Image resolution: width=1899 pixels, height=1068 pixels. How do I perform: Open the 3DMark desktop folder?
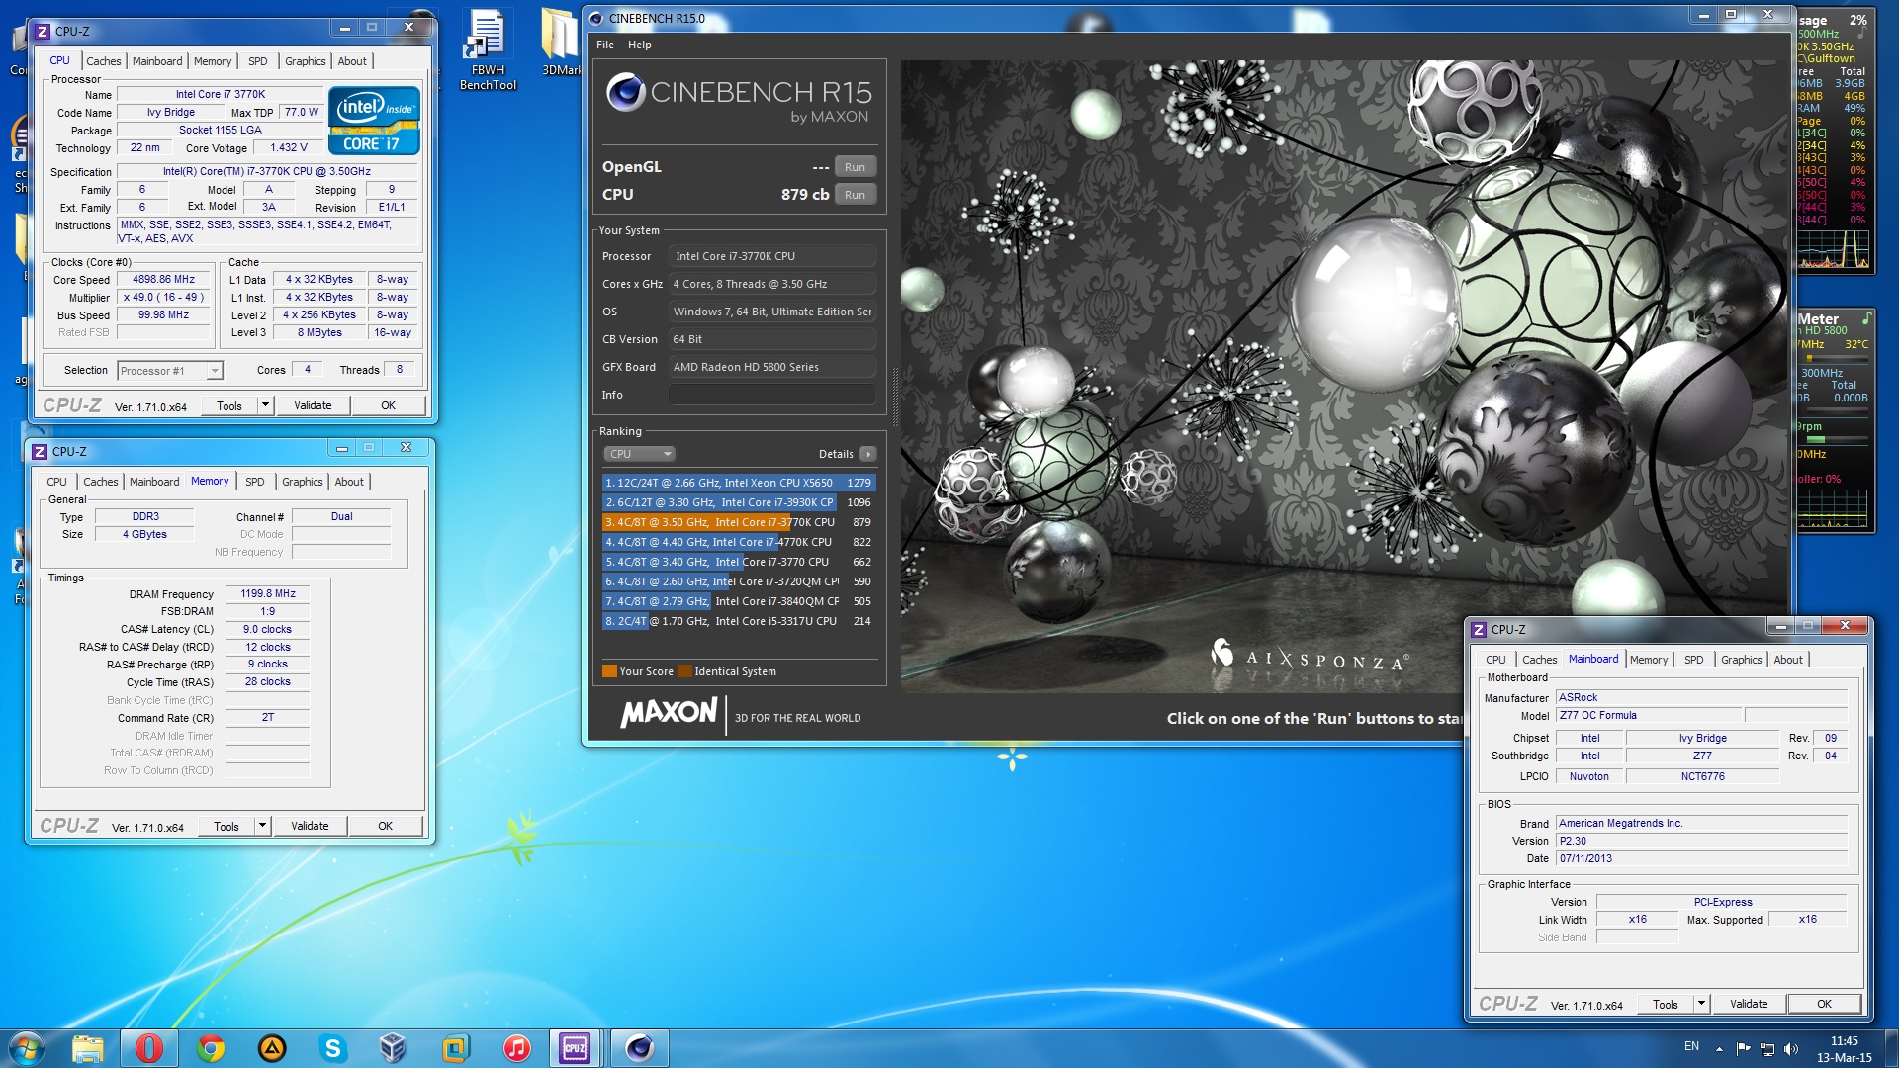(561, 43)
